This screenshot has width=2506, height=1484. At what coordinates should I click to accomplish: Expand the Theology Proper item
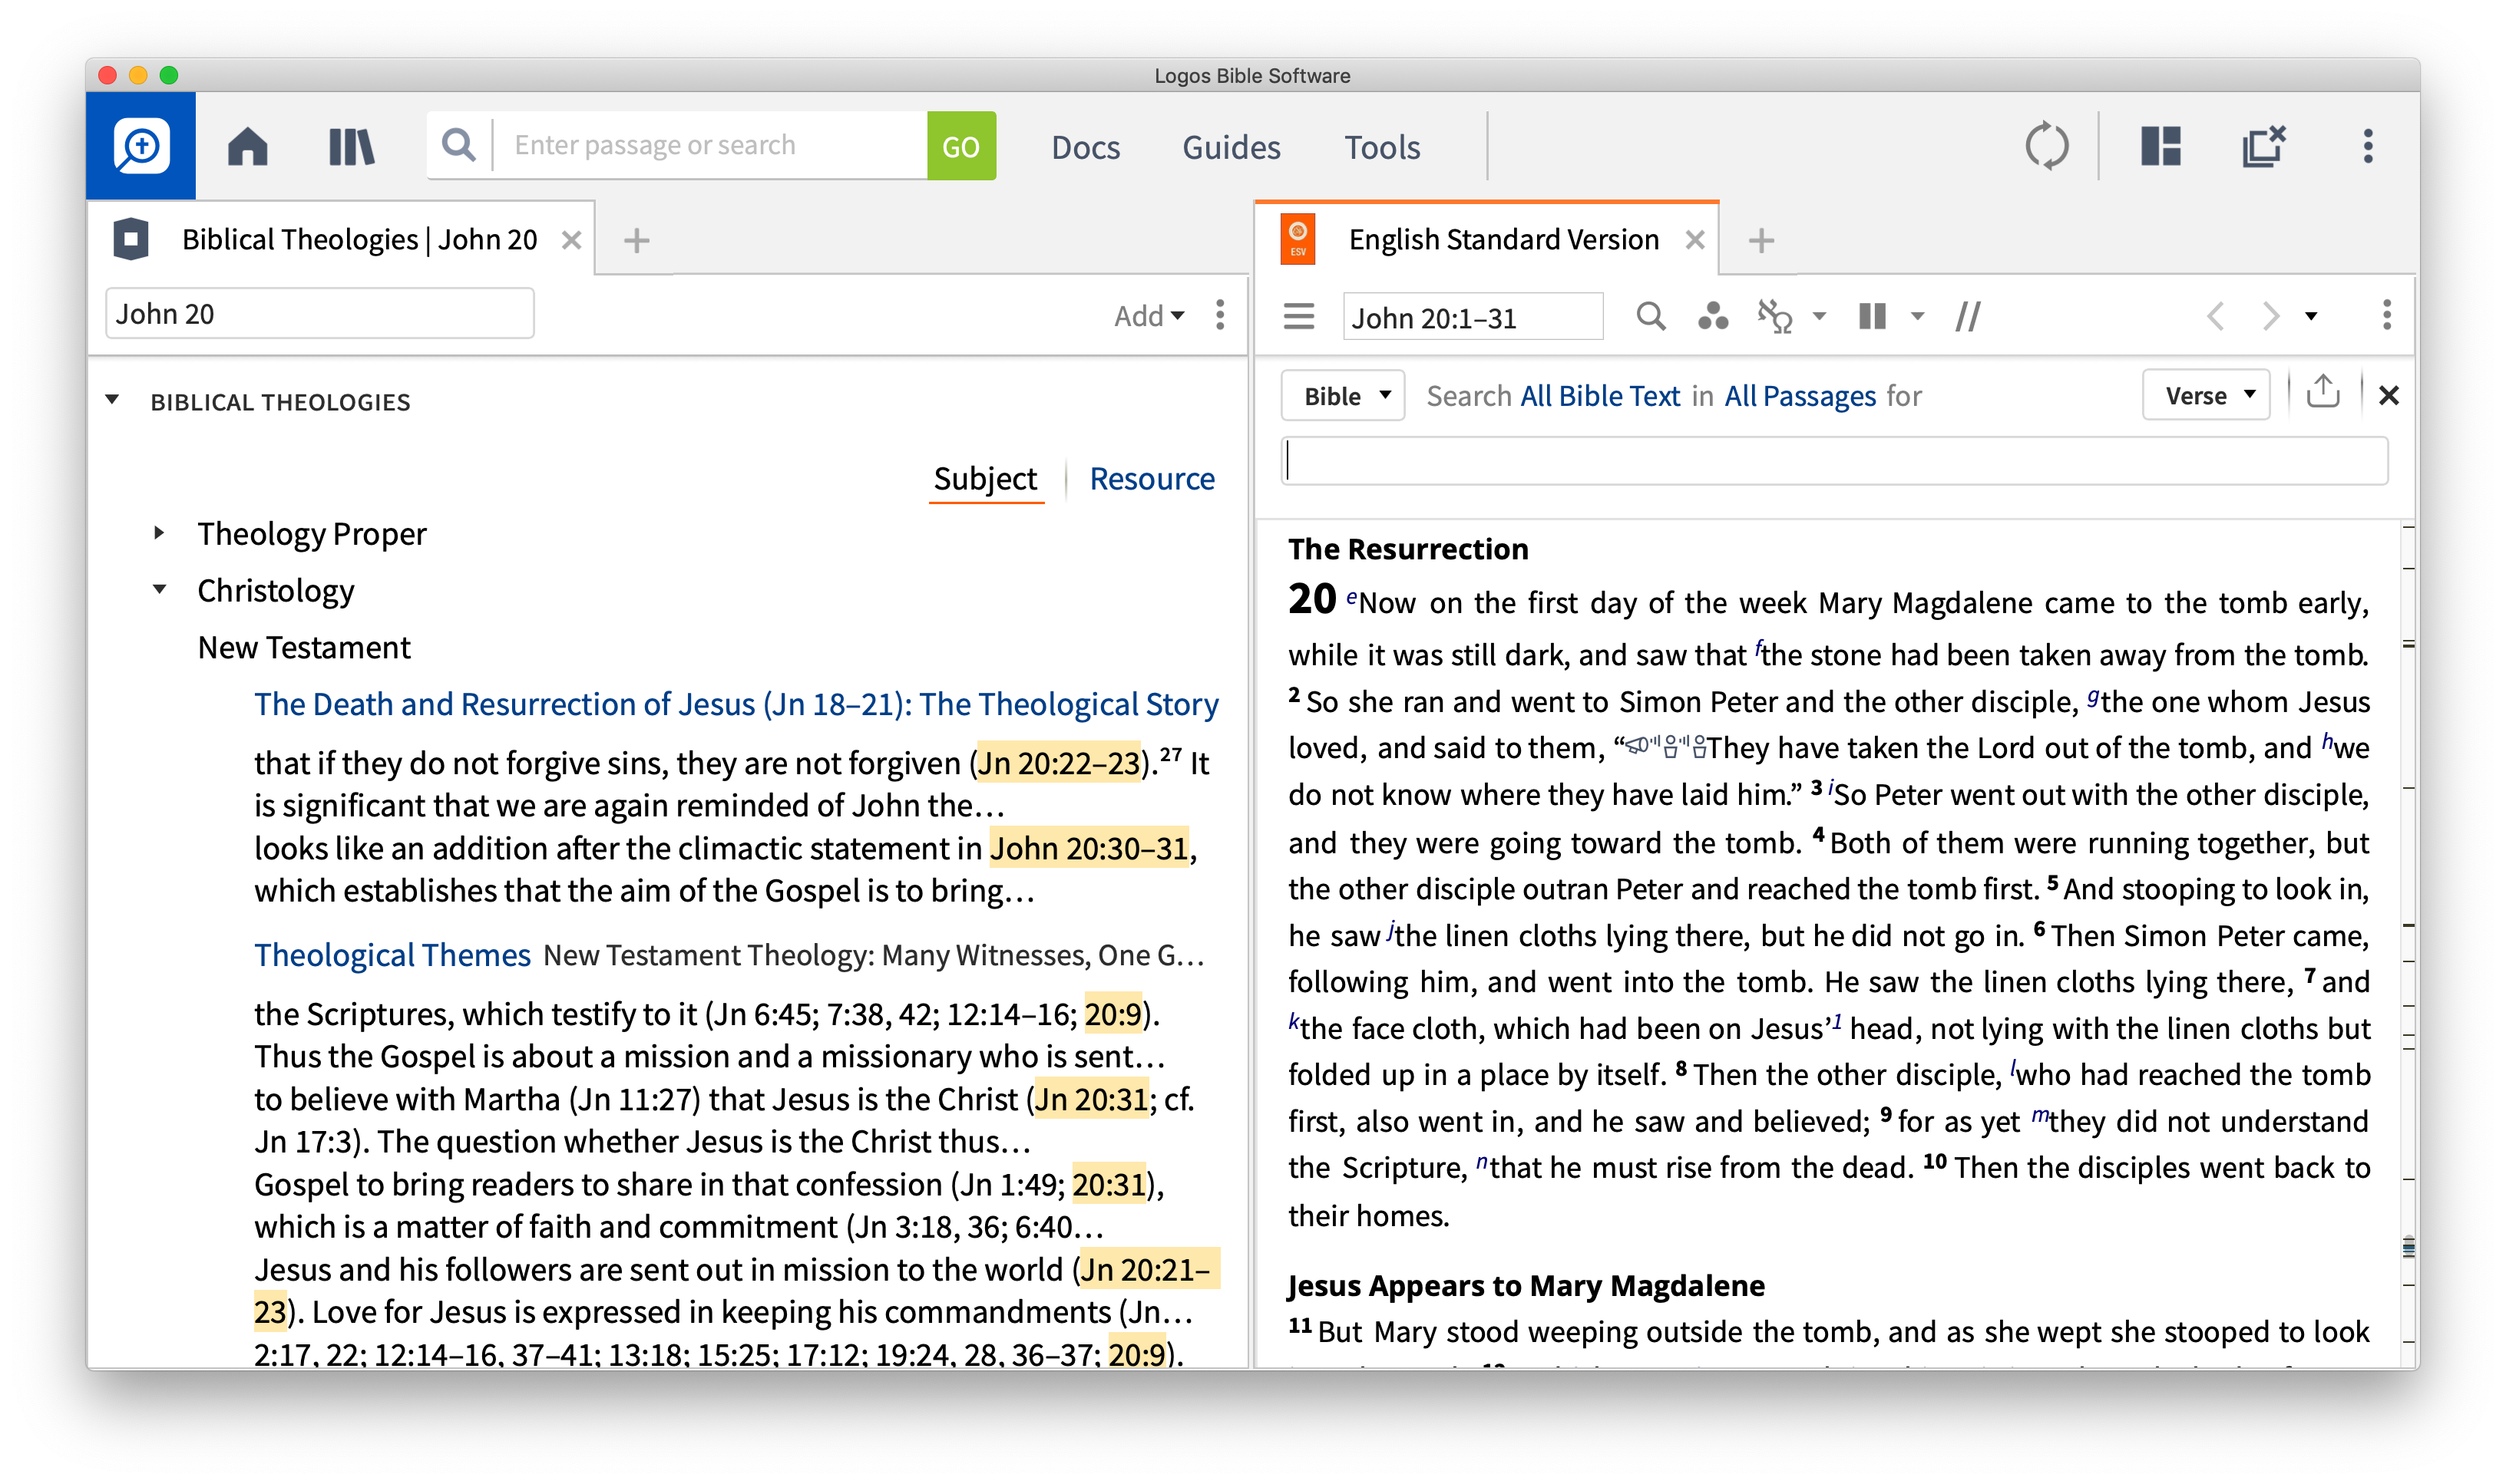tap(159, 533)
